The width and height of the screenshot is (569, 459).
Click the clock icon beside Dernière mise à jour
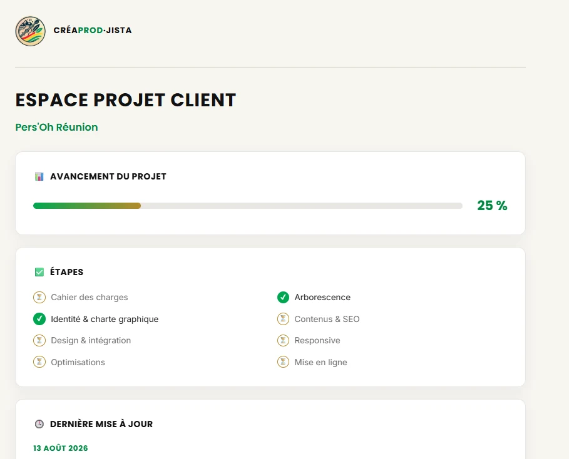[x=39, y=424]
